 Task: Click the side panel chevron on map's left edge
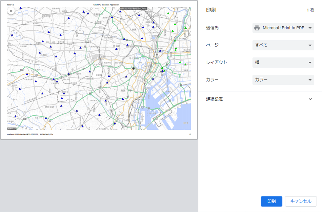(x=9, y=70)
